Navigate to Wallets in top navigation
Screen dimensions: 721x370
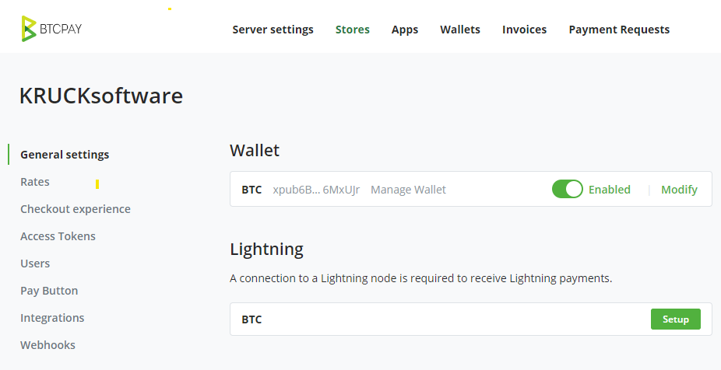[x=460, y=30]
